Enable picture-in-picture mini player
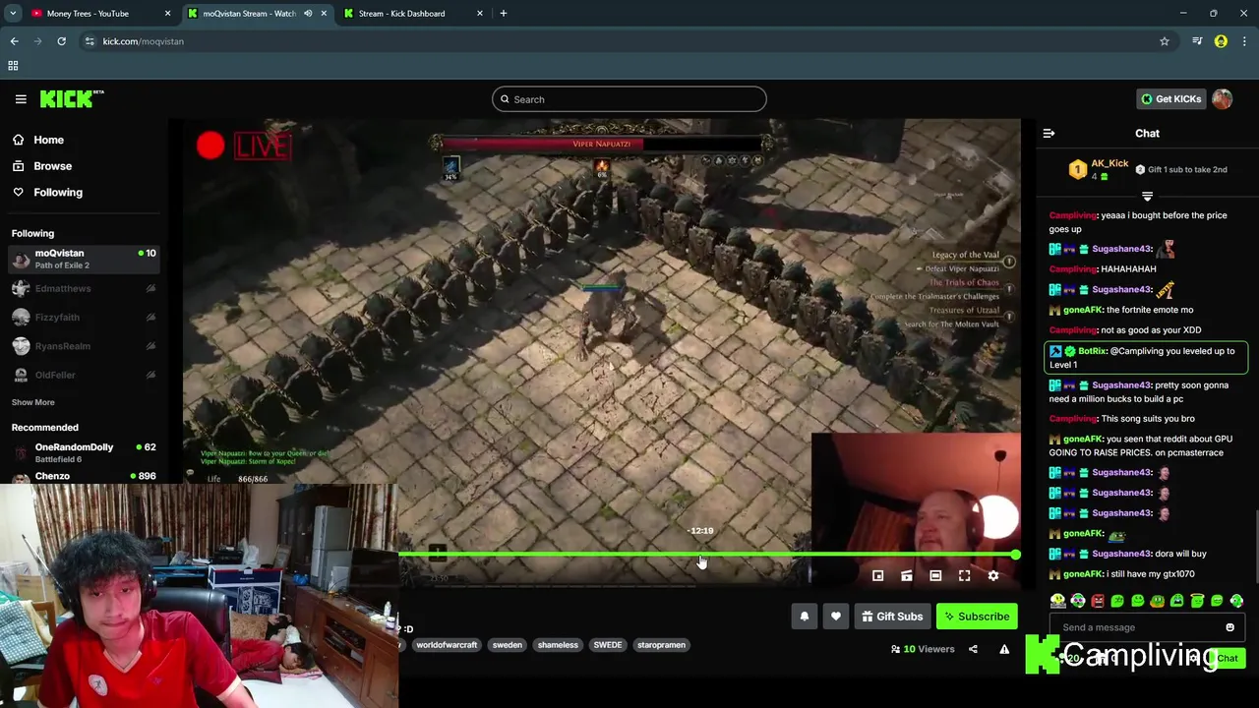This screenshot has height=708, width=1259. 878,576
